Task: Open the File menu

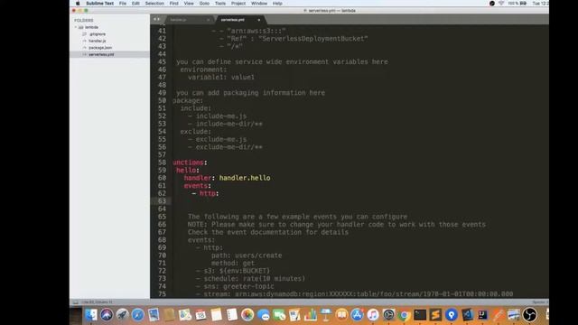Action: tap(123, 4)
